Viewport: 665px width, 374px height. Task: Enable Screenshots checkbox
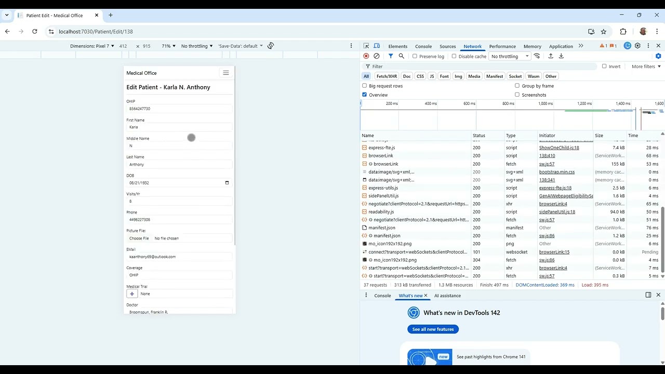click(x=517, y=95)
